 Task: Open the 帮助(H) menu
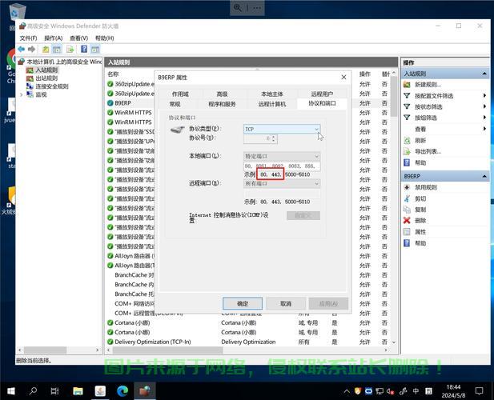point(105,38)
